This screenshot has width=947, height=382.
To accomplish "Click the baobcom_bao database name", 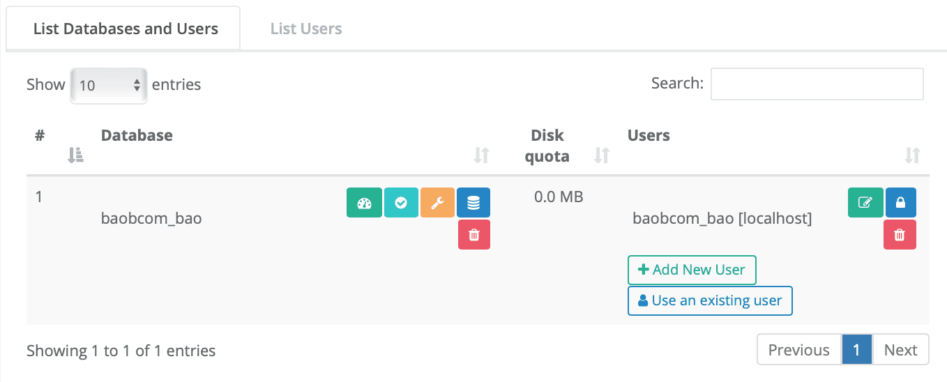I will (151, 219).
